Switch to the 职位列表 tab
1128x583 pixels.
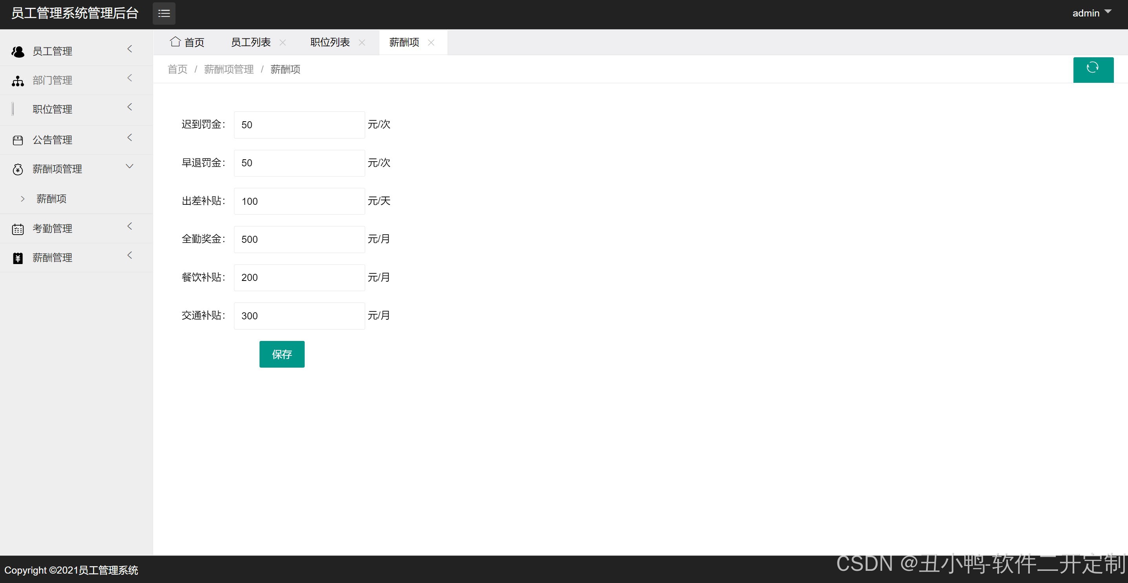click(330, 42)
